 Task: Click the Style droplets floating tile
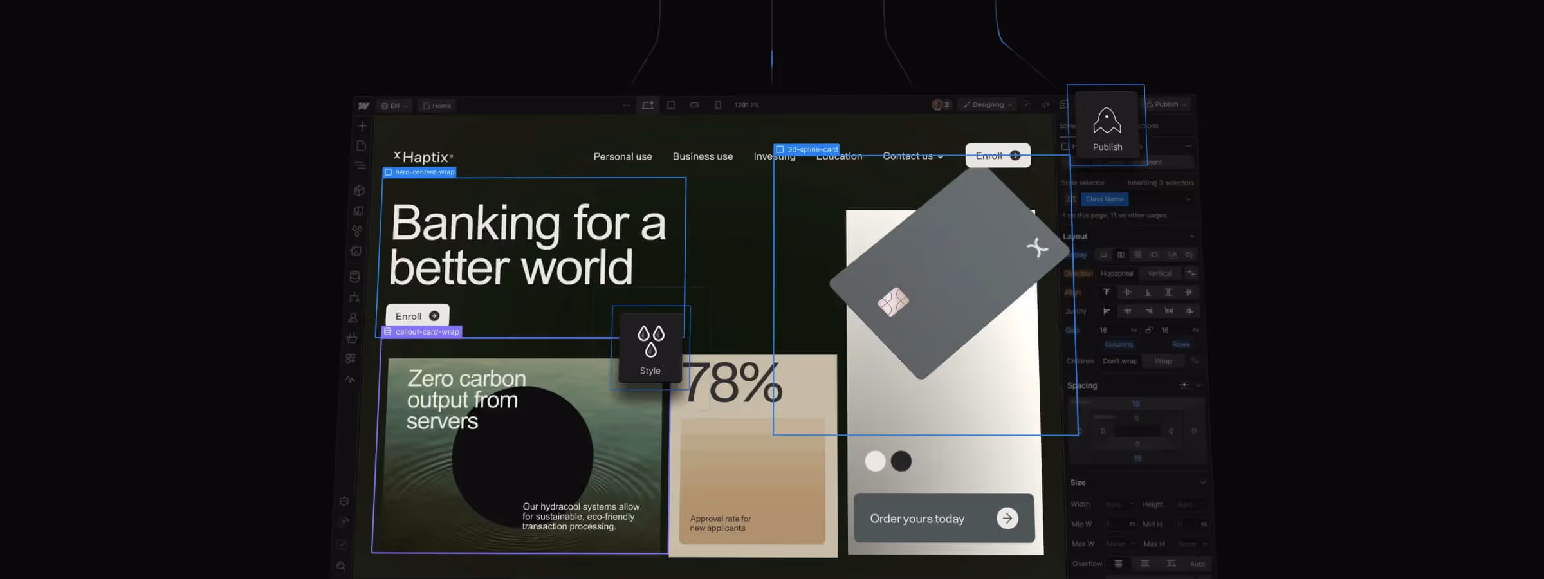[x=650, y=347]
